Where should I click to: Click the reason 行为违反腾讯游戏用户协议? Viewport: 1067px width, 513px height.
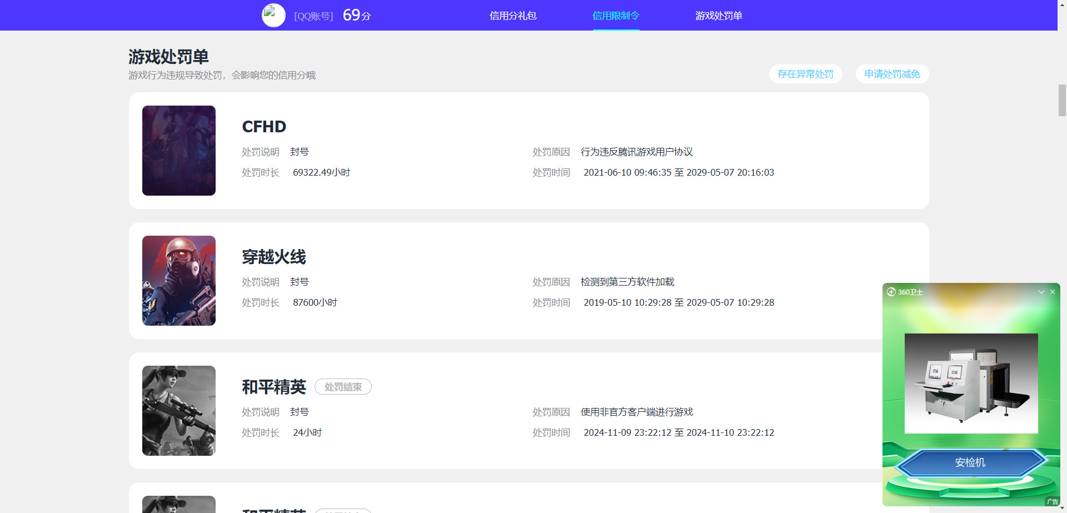click(636, 152)
